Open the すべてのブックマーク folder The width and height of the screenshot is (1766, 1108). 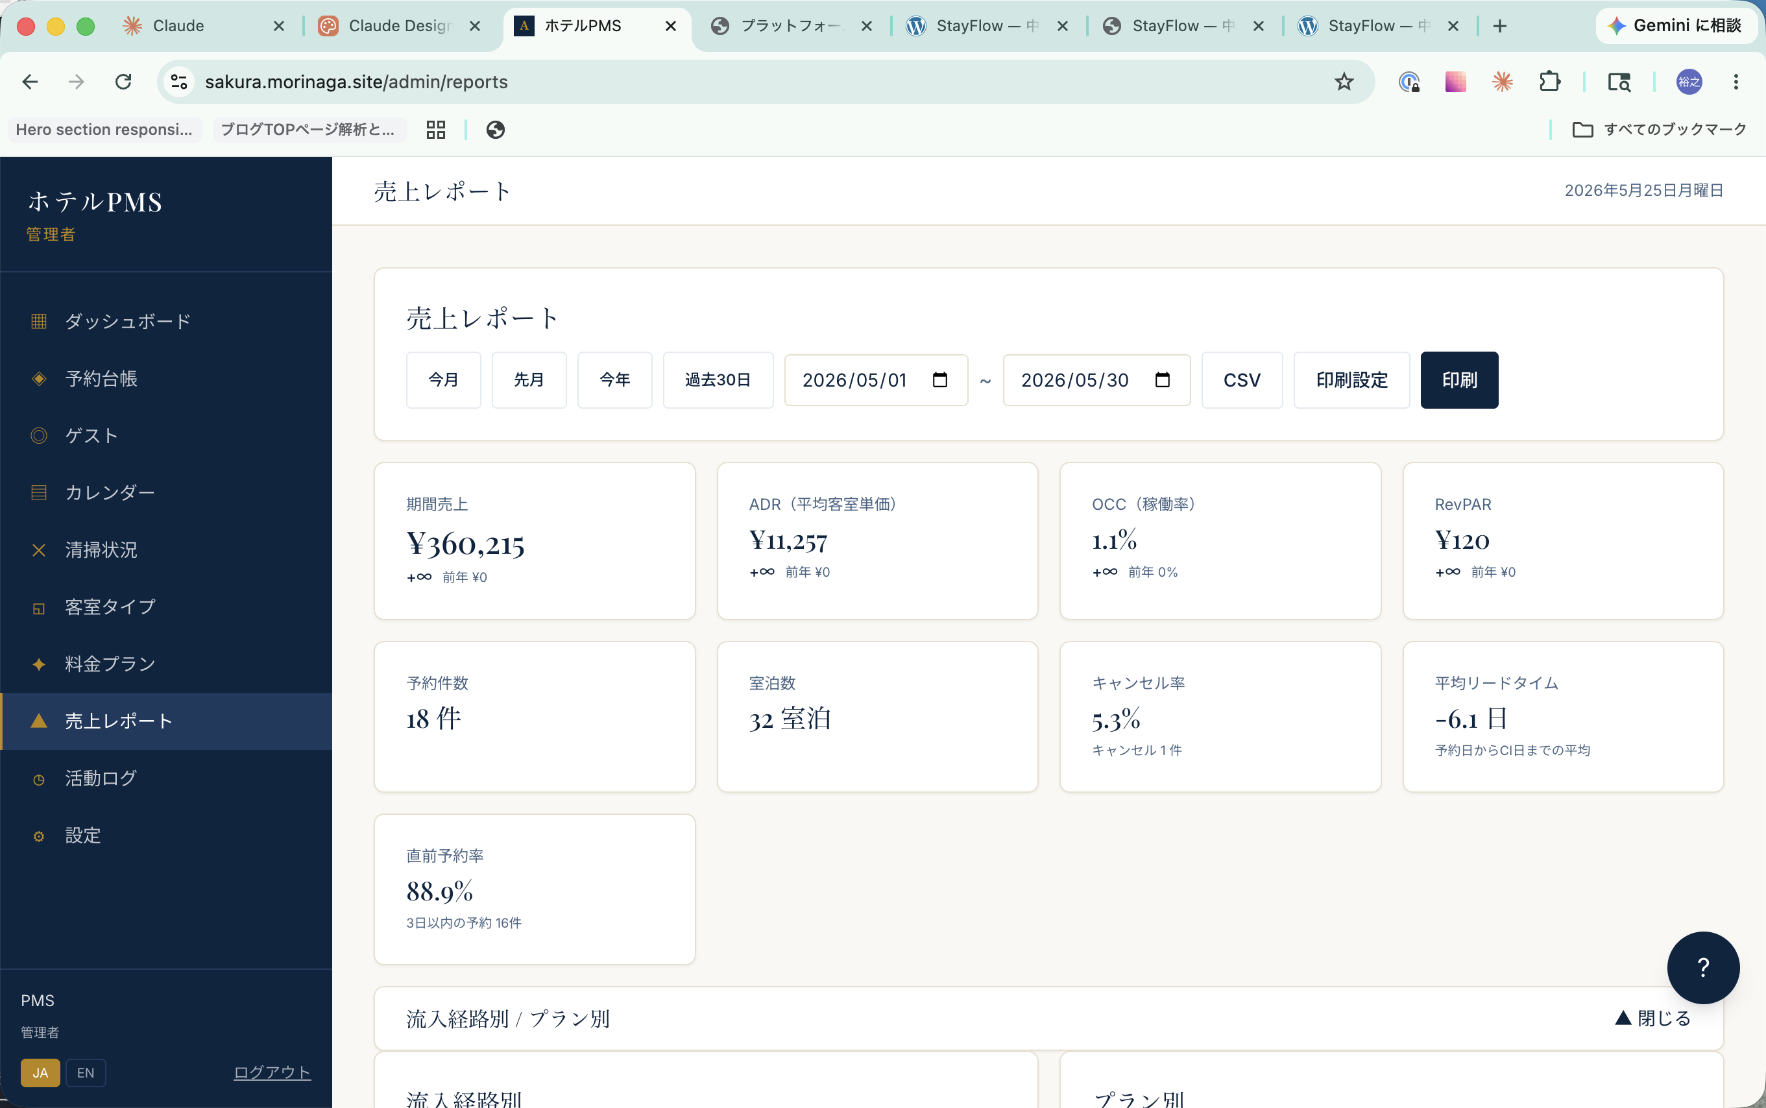pos(1660,130)
